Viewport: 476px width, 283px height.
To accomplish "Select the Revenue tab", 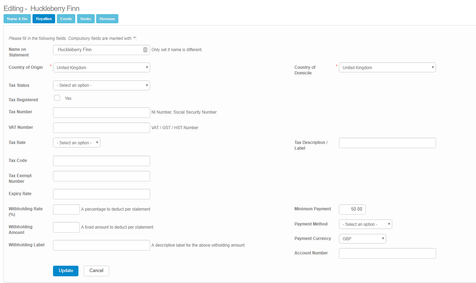I will (x=107, y=19).
